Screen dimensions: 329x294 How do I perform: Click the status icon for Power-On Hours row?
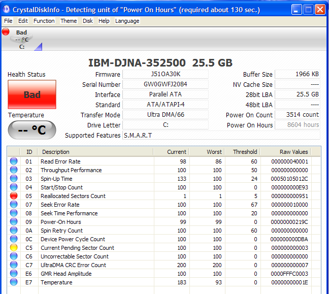[x=14, y=221]
